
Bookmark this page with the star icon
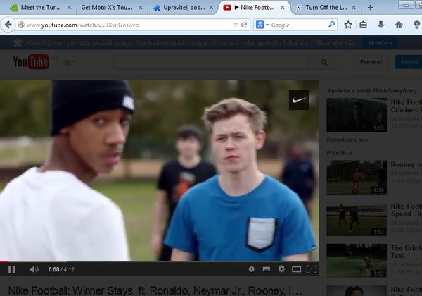click(x=348, y=25)
